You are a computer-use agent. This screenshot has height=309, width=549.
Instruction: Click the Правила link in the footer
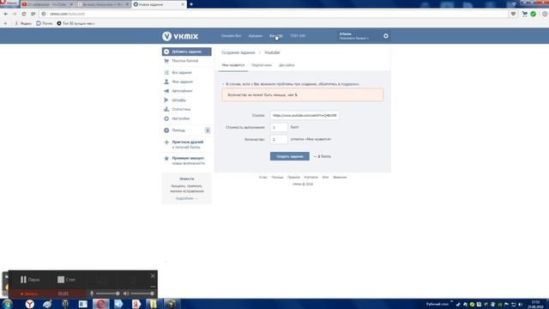click(293, 178)
